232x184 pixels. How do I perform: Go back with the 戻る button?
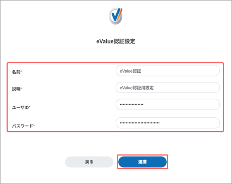[89, 162]
